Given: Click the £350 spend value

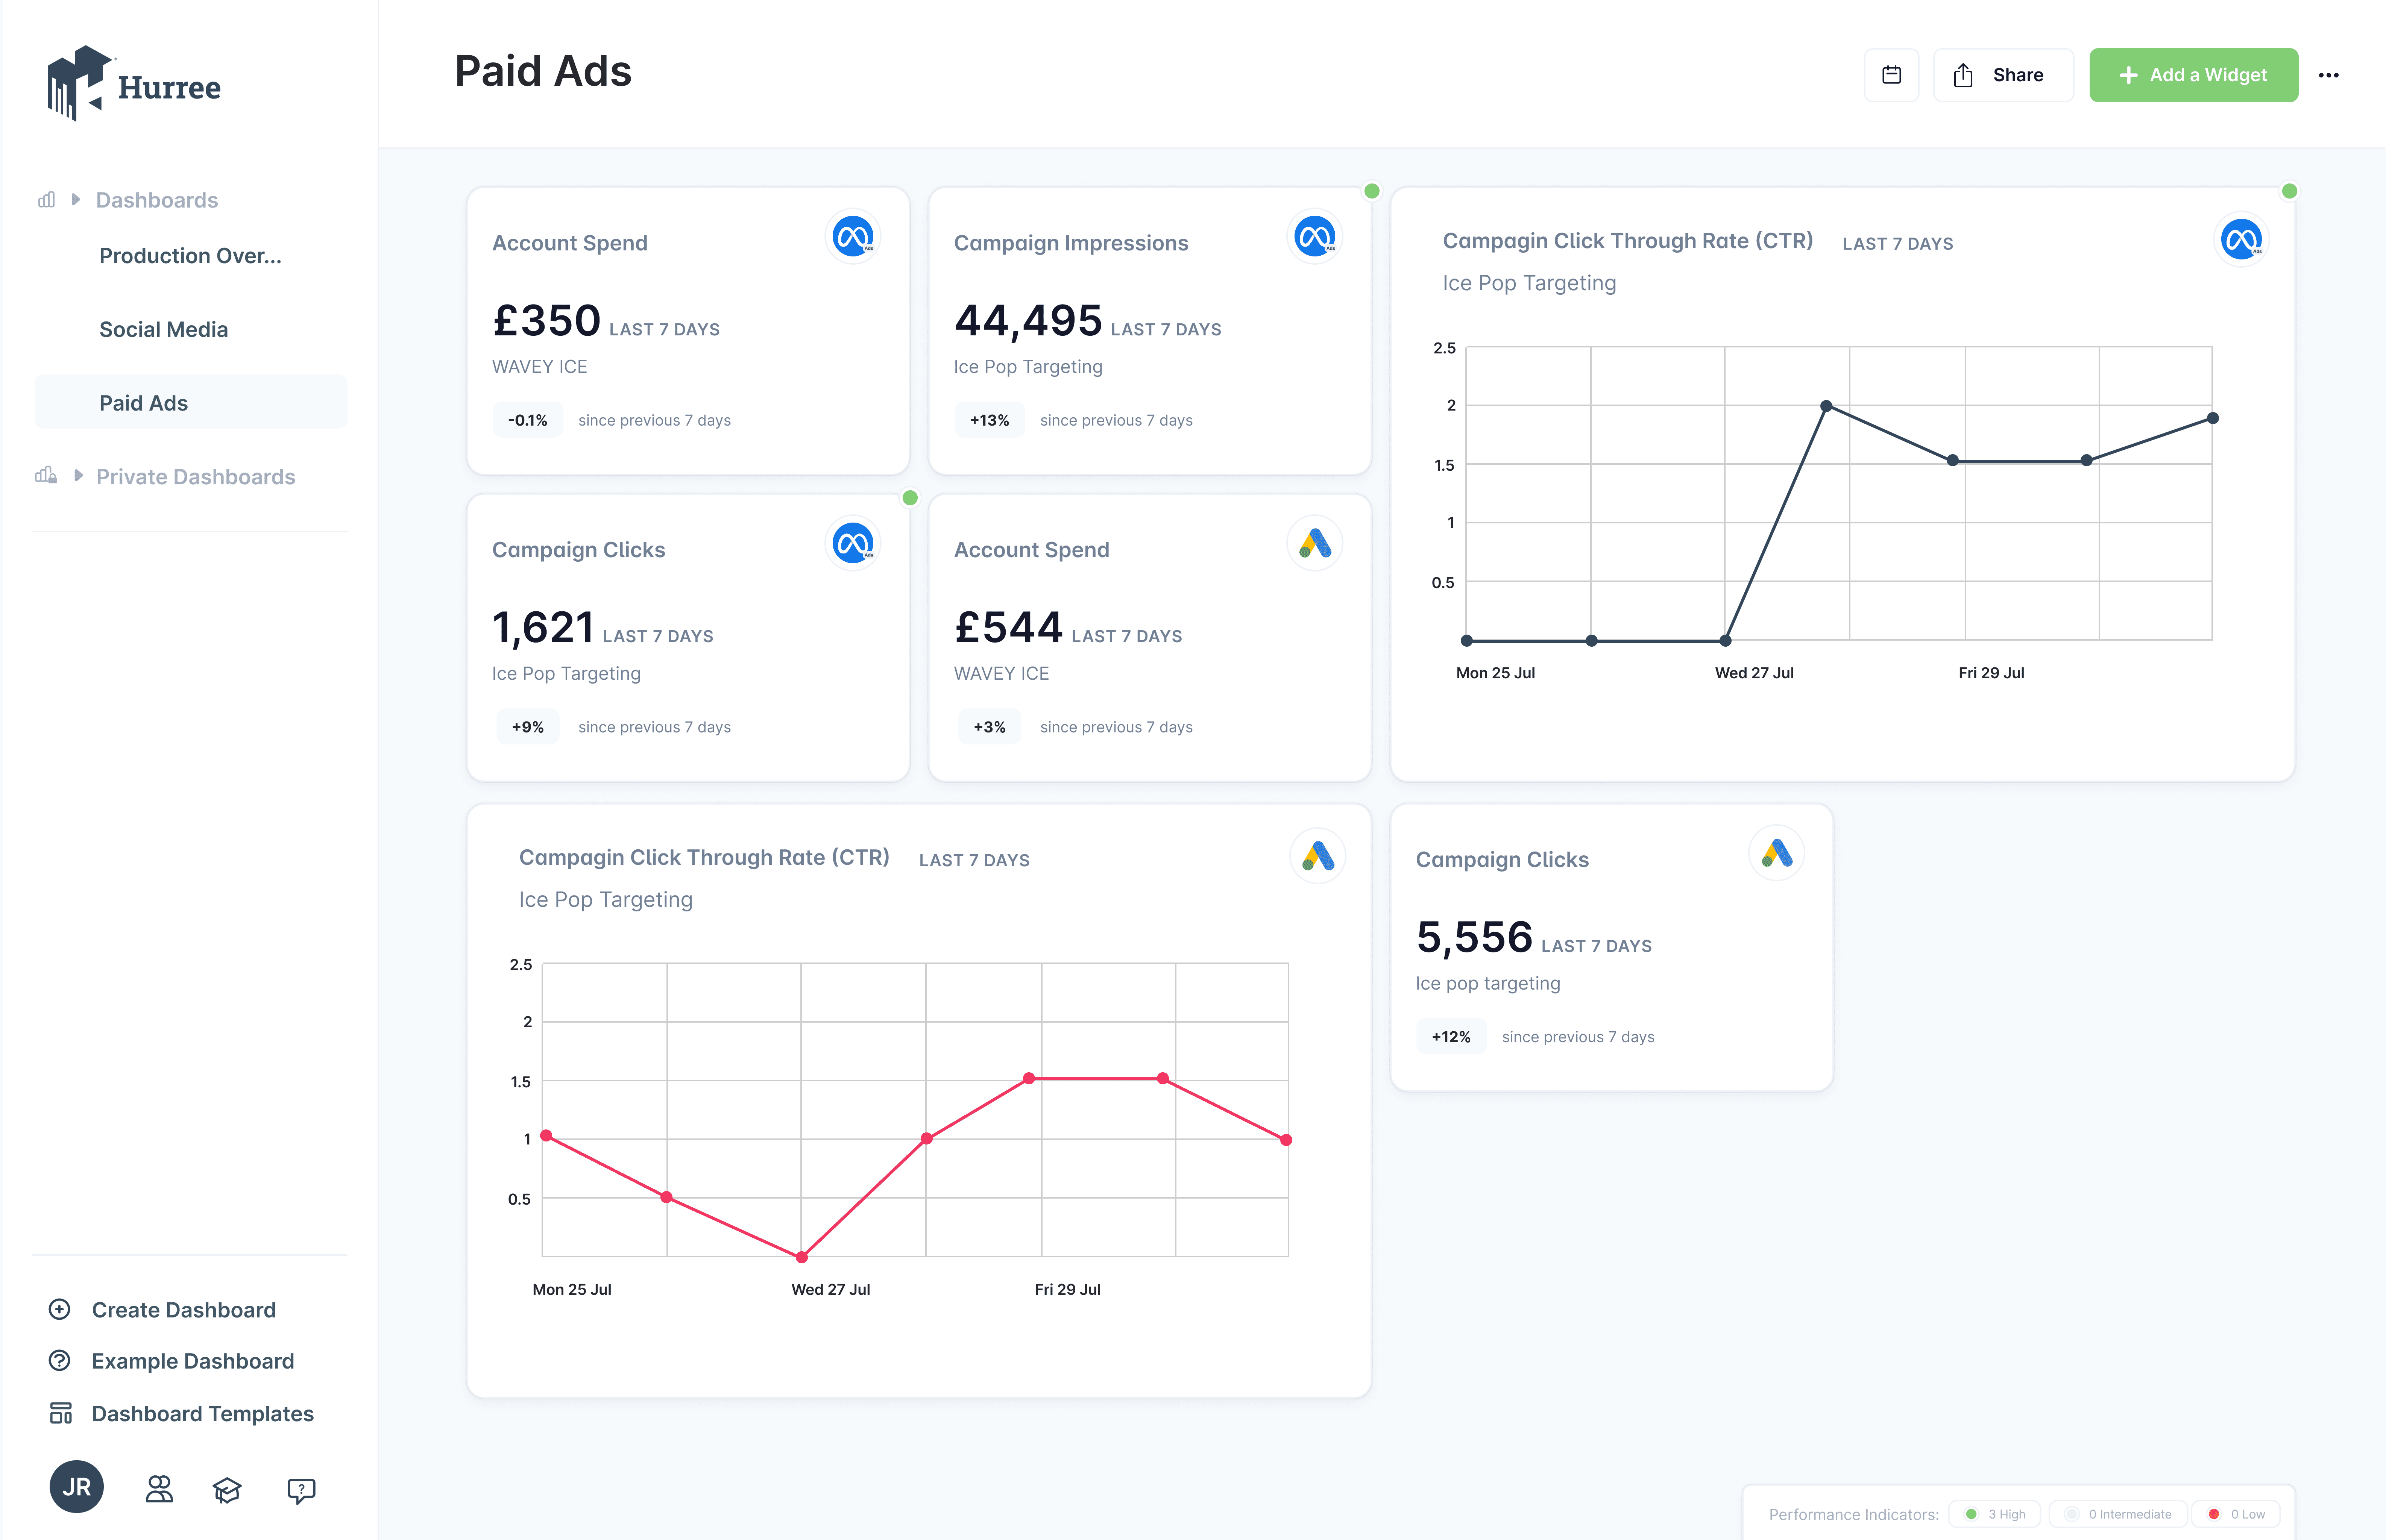Looking at the screenshot, I should pyautogui.click(x=546, y=321).
